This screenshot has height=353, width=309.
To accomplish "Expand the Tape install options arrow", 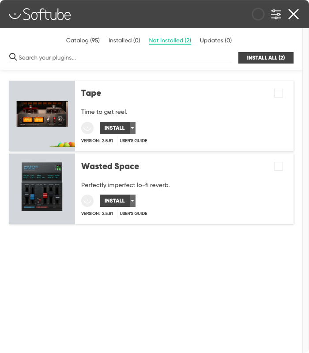I will (132, 128).
